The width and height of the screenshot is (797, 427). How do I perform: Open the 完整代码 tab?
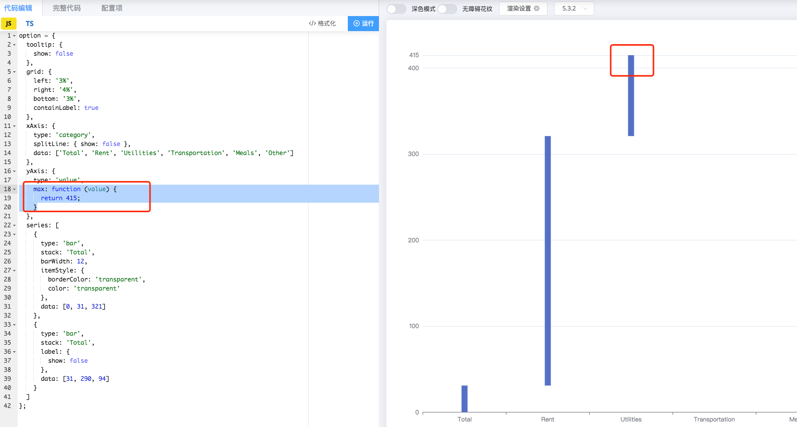(x=67, y=8)
